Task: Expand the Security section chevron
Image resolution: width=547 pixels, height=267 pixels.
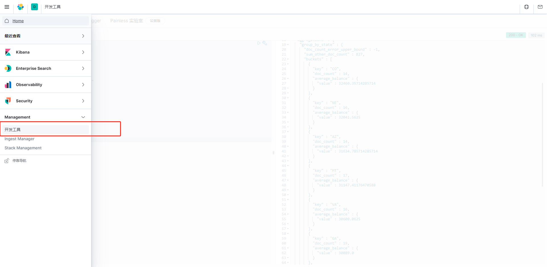Action: pyautogui.click(x=83, y=101)
